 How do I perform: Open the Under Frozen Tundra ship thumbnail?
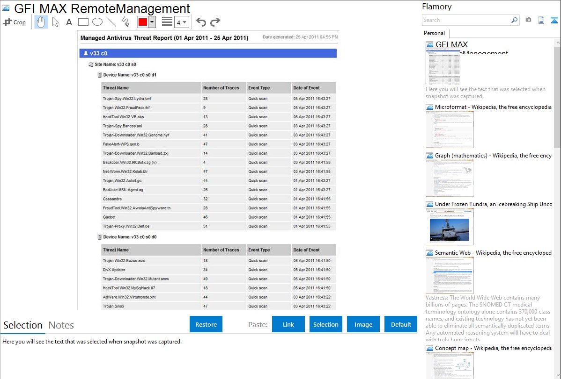450,227
